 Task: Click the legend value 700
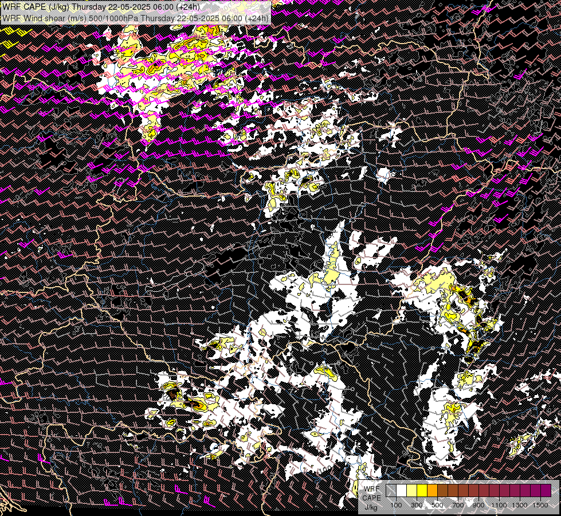coord(458,505)
